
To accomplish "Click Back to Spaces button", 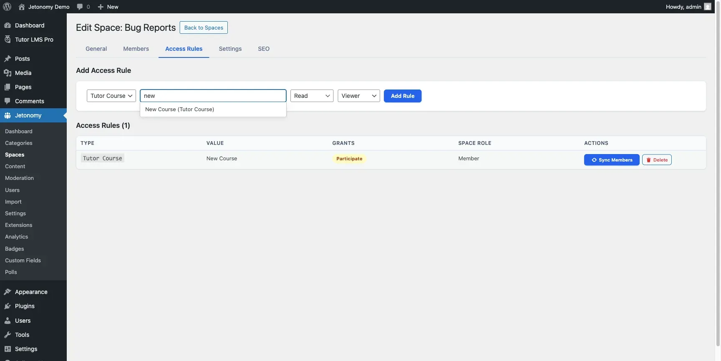I will pyautogui.click(x=204, y=27).
